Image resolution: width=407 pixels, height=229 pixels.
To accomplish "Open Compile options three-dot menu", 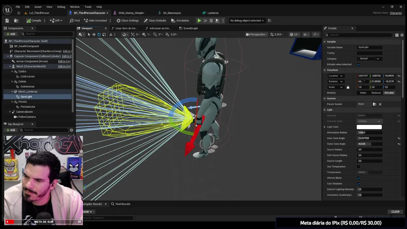I will [x=45, y=20].
